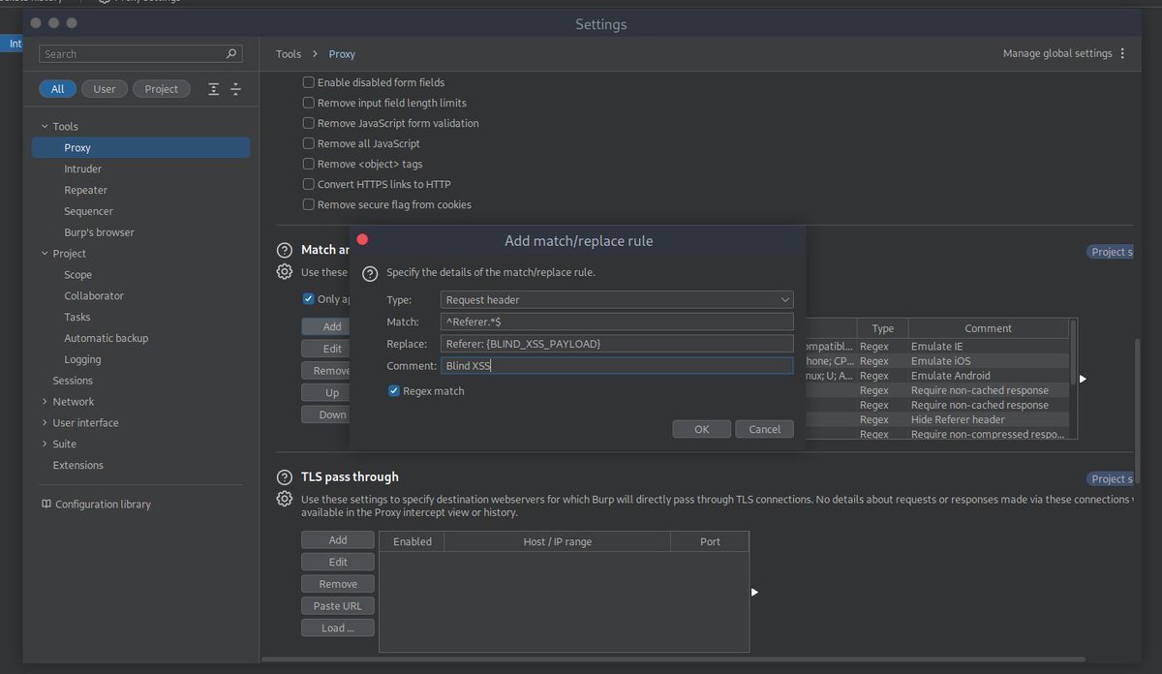
Task: Click Tools breadcrumb link
Action: tap(289, 54)
